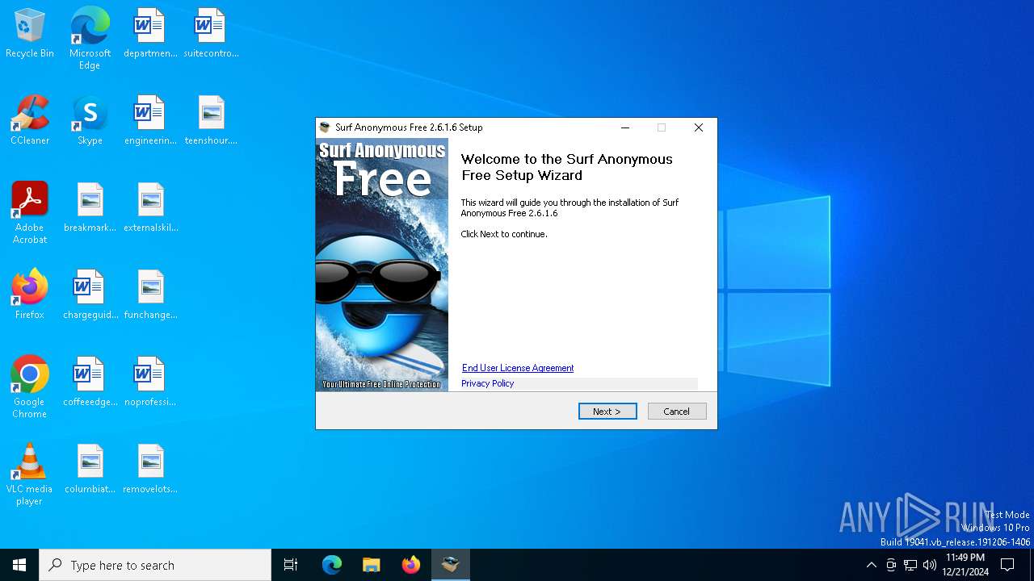Show hidden system tray icons

(x=871, y=565)
